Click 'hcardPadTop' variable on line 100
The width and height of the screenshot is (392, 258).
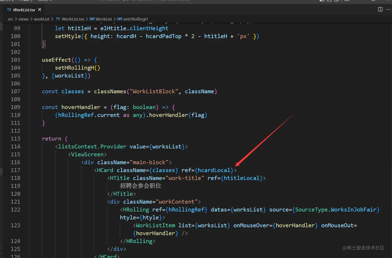click(x=164, y=36)
